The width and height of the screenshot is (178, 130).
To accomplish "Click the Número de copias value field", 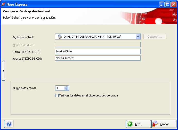I will pos(60,88).
